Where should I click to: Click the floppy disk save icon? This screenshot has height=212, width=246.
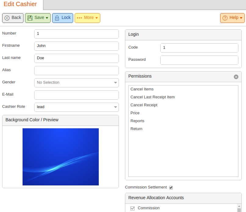(30, 18)
